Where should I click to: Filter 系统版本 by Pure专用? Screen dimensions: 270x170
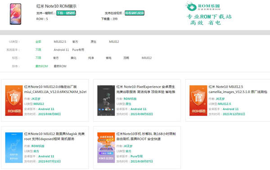(x=78, y=50)
